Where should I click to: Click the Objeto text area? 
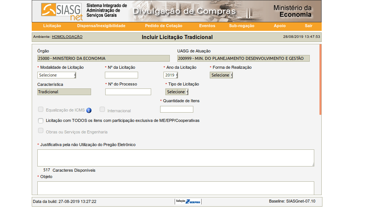tap(176, 188)
